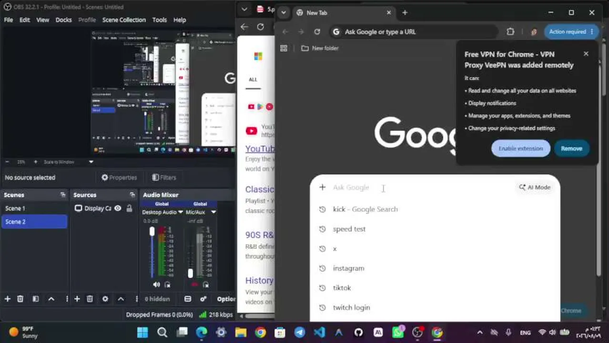Open the OBS Help menu
The height and width of the screenshot is (343, 609).
tap(180, 20)
